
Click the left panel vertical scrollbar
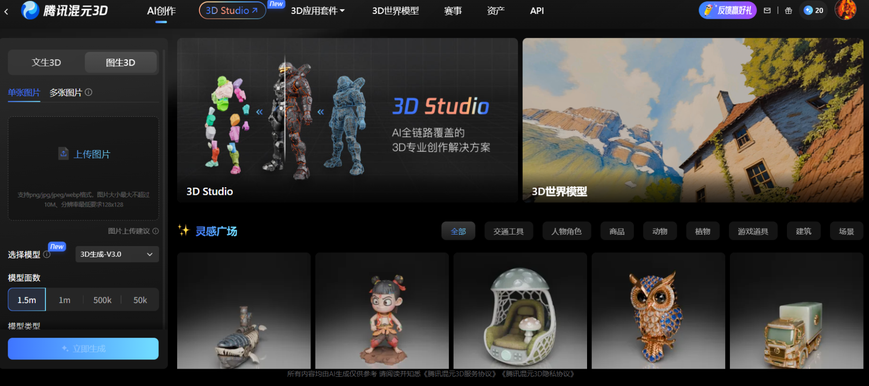click(164, 188)
